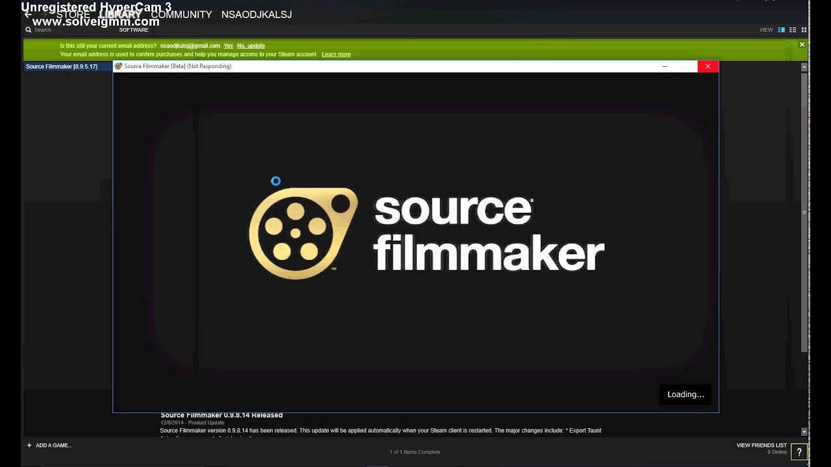Select the grid view icon
The width and height of the screenshot is (831, 467).
tap(804, 30)
